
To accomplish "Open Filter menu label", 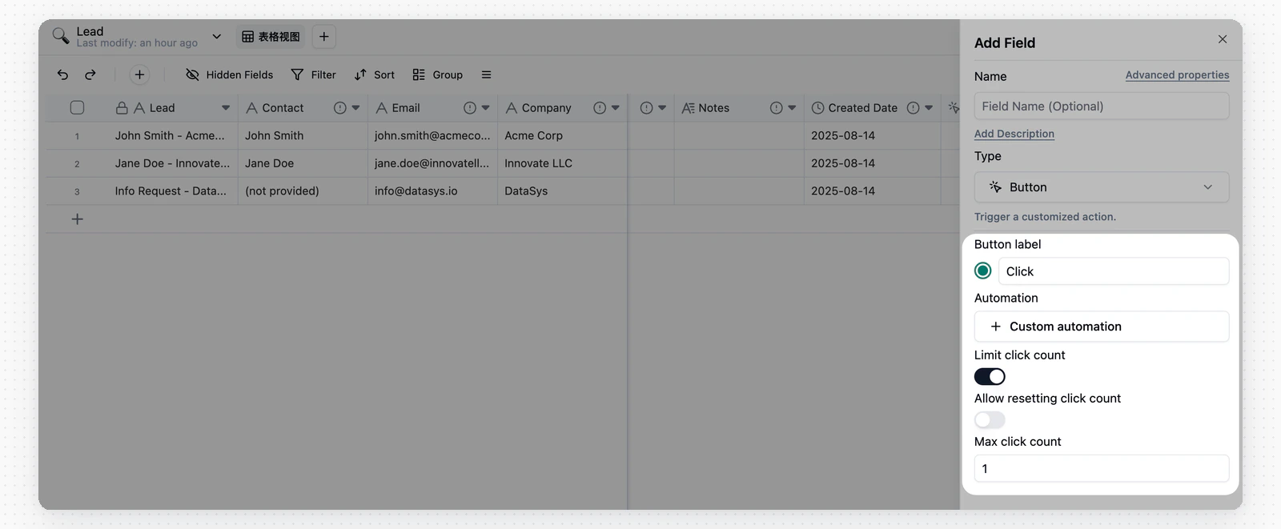I will [x=323, y=74].
